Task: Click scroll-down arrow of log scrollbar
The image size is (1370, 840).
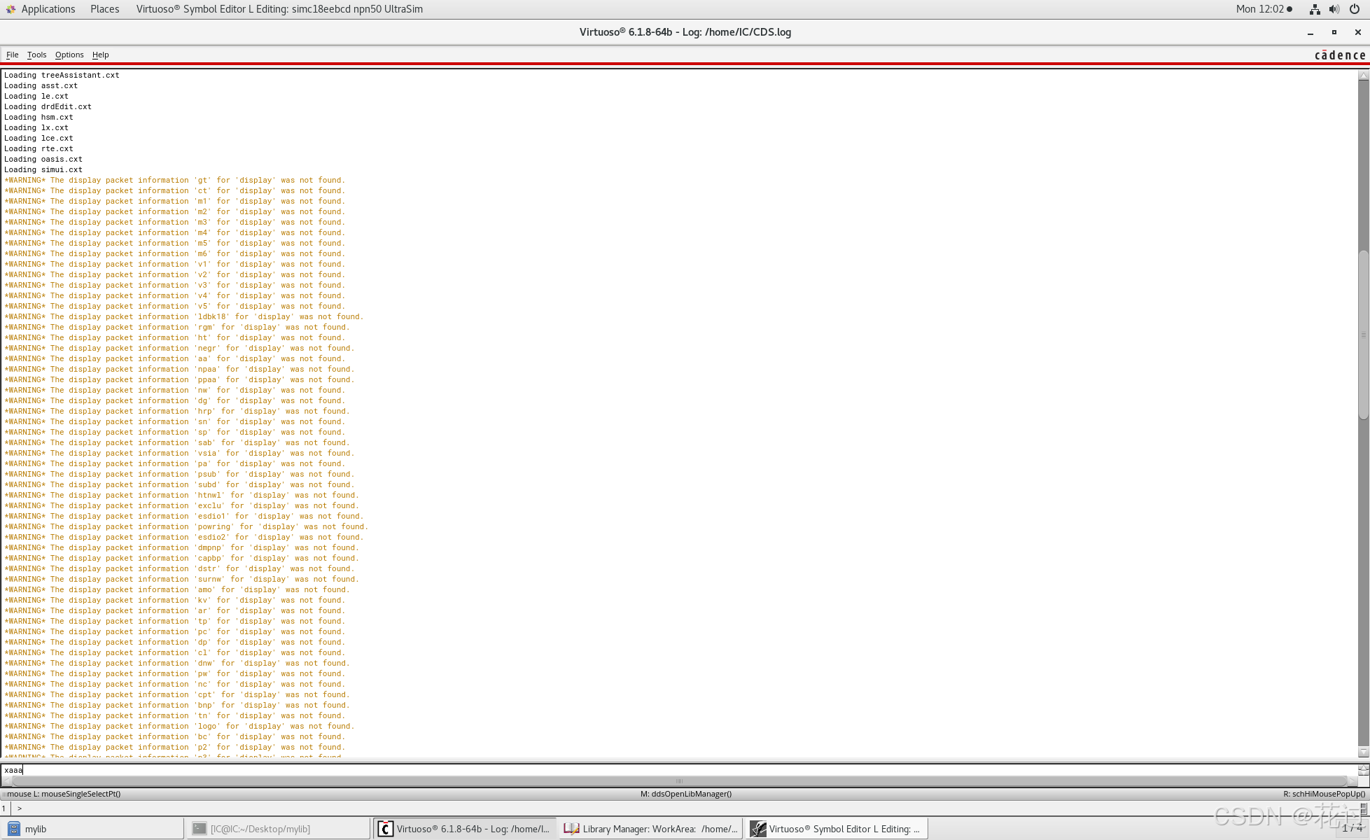Action: [x=1364, y=752]
